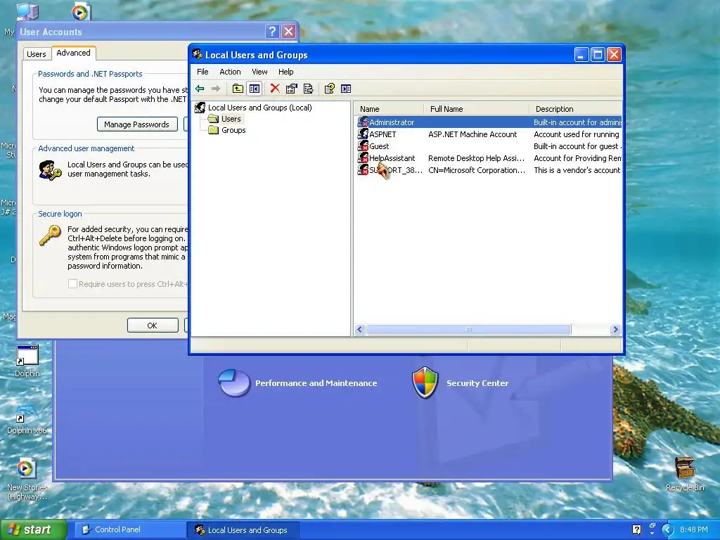Click the Export List toolbar icon
The height and width of the screenshot is (540, 720).
[x=308, y=89]
